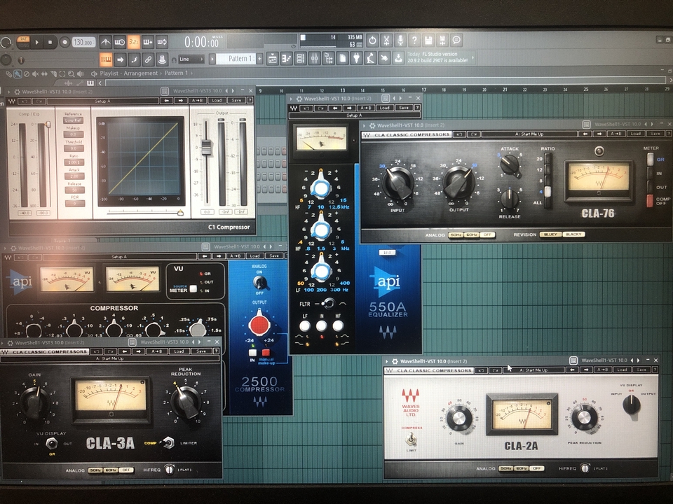Start playback with the play button
This screenshot has width=673, height=504.
pos(37,42)
